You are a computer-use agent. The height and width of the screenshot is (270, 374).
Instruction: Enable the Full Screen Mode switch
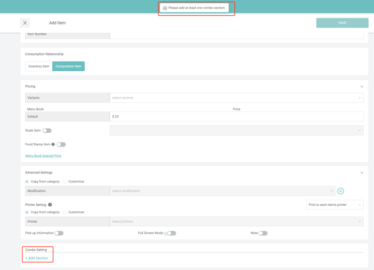pyautogui.click(x=171, y=233)
